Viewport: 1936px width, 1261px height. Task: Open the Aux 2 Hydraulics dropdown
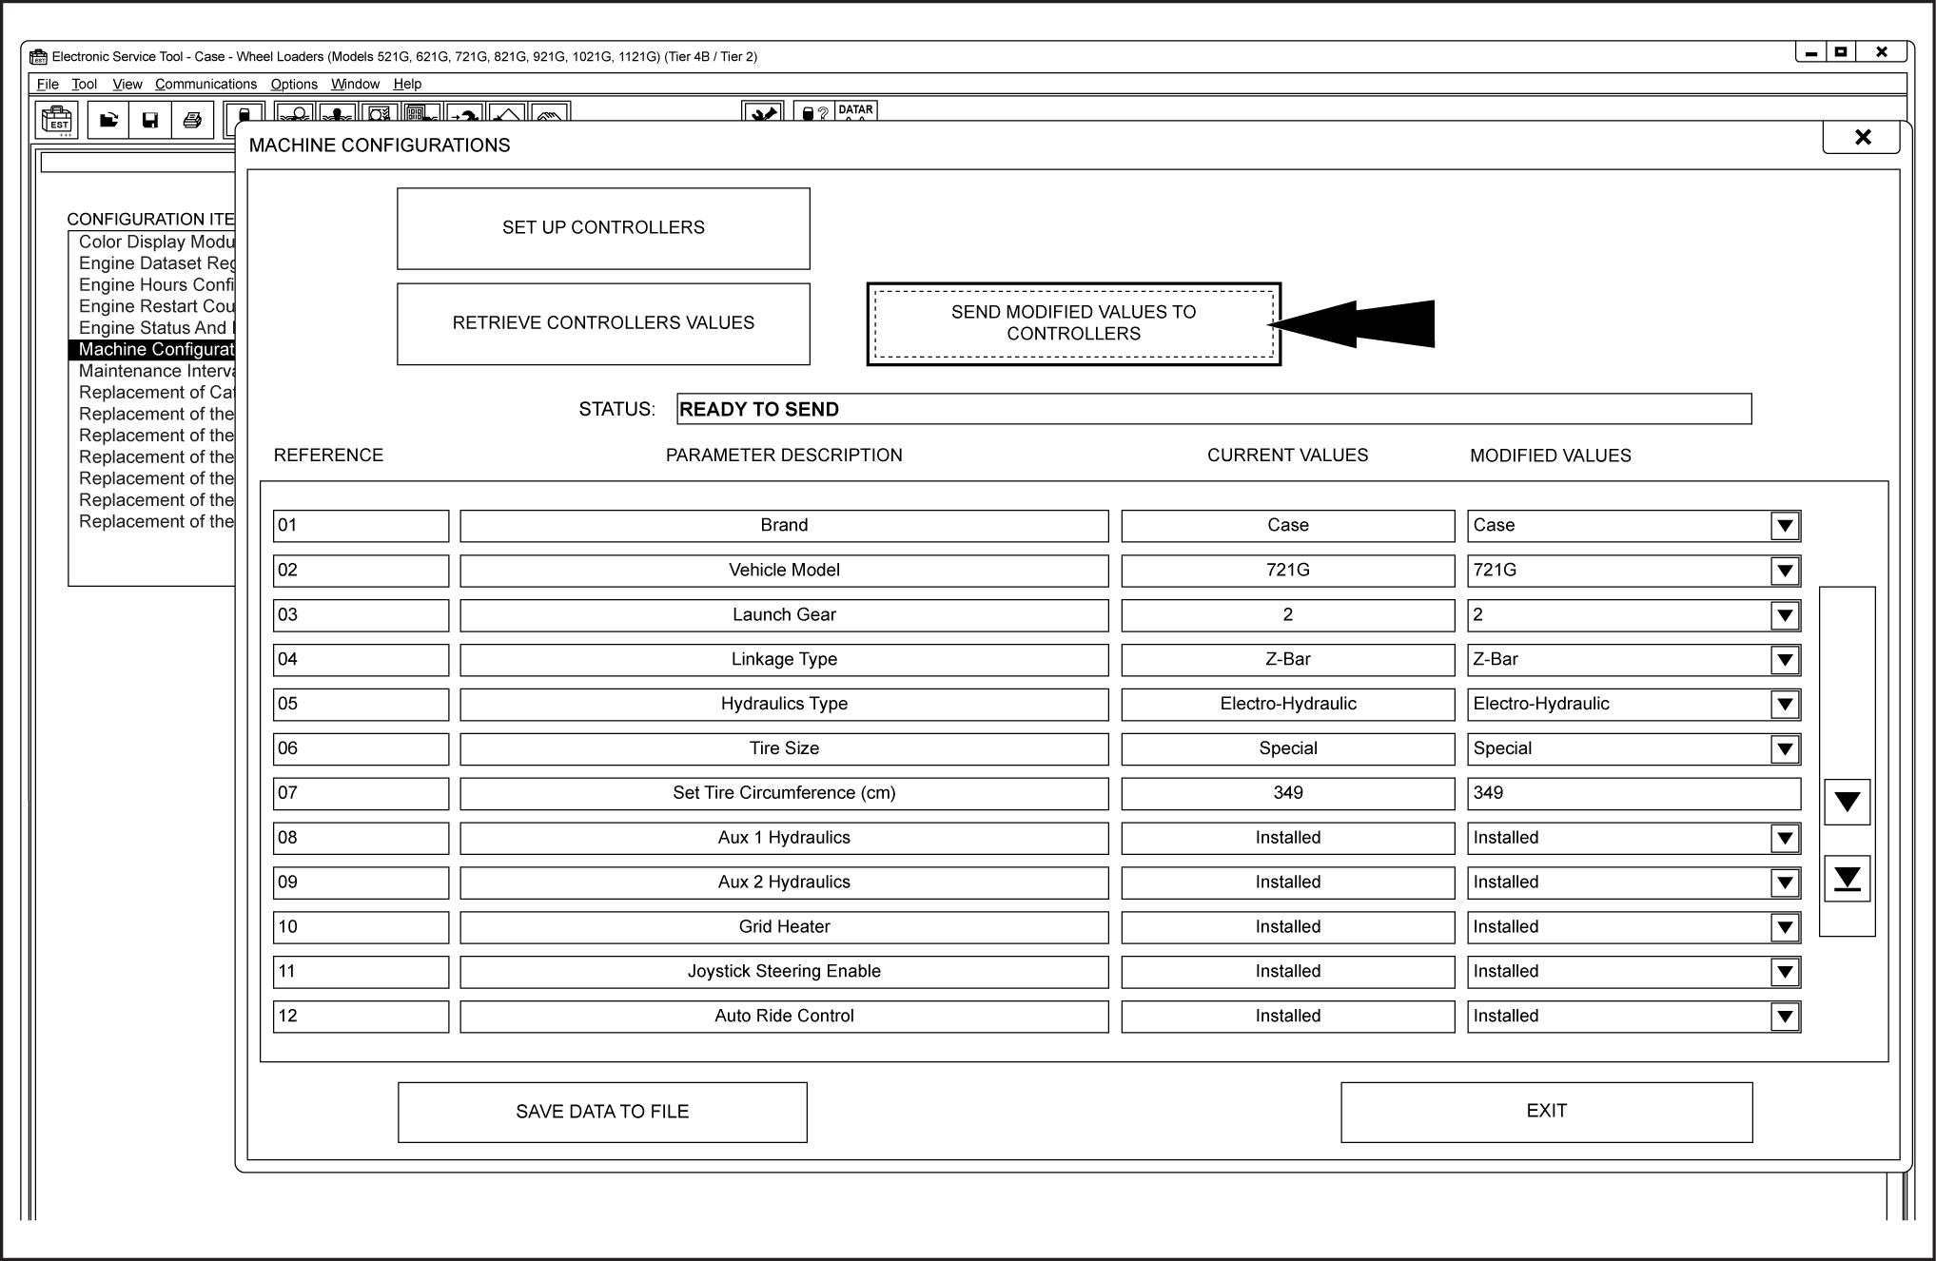point(1785,883)
